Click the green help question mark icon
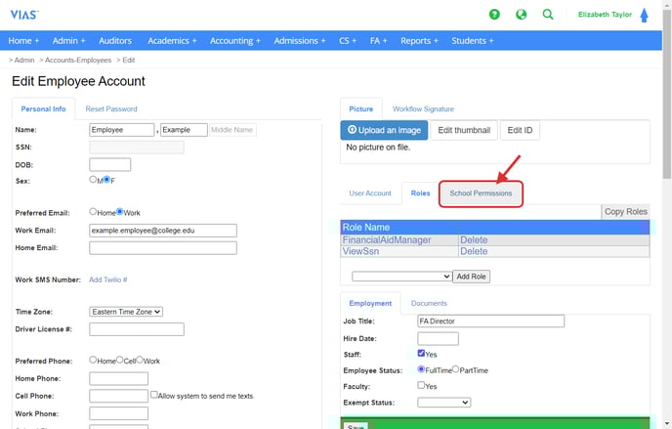The width and height of the screenshot is (672, 429). tap(495, 15)
